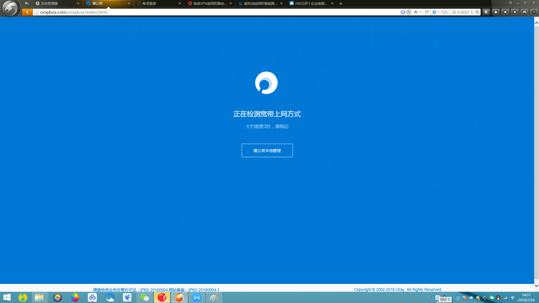Switch input method via 中 indicator
This screenshot has width=539, height=303.
pos(513,298)
